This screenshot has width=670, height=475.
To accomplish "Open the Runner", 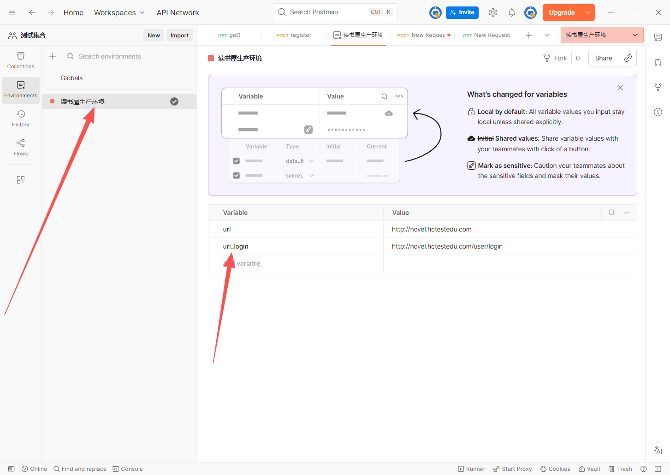I will pos(471,469).
